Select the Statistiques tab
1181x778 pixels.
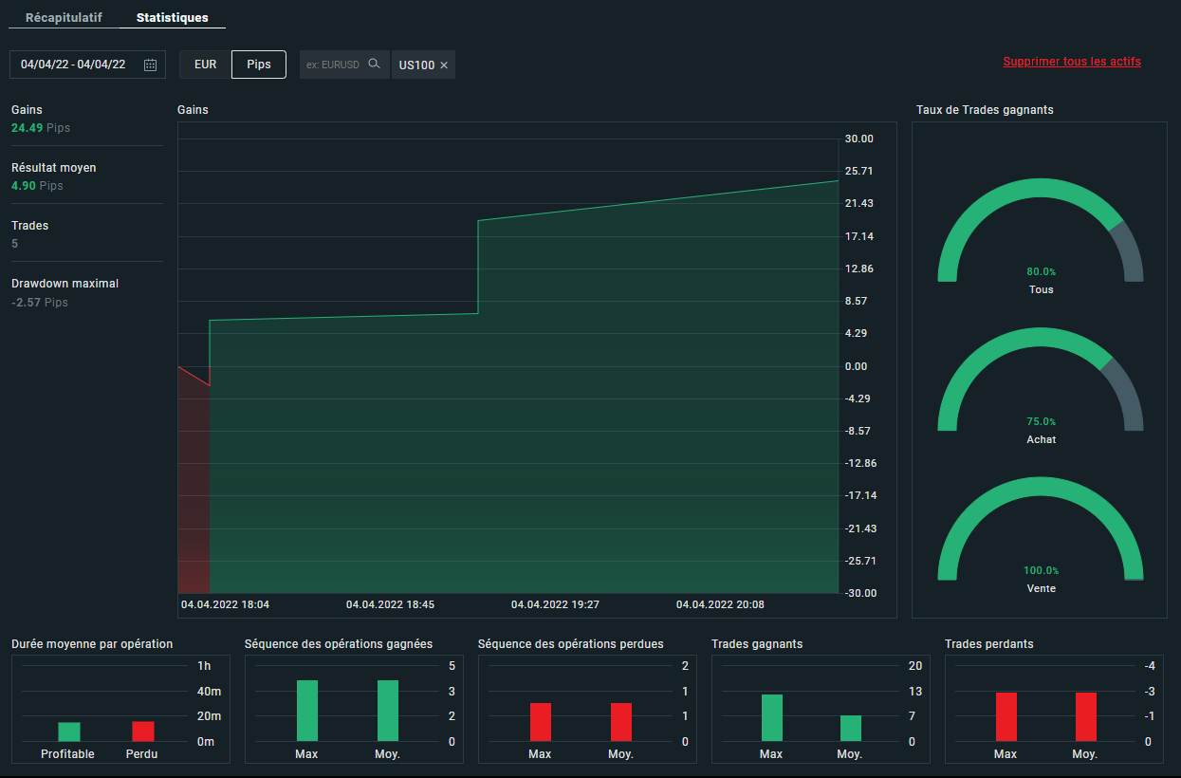(x=173, y=18)
